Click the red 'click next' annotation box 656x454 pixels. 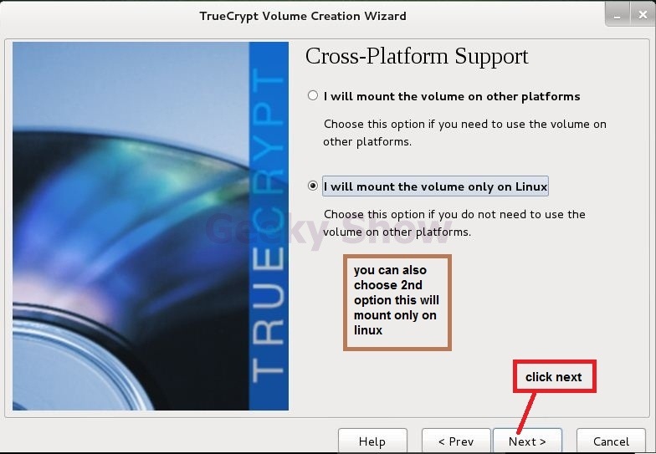coord(554,376)
